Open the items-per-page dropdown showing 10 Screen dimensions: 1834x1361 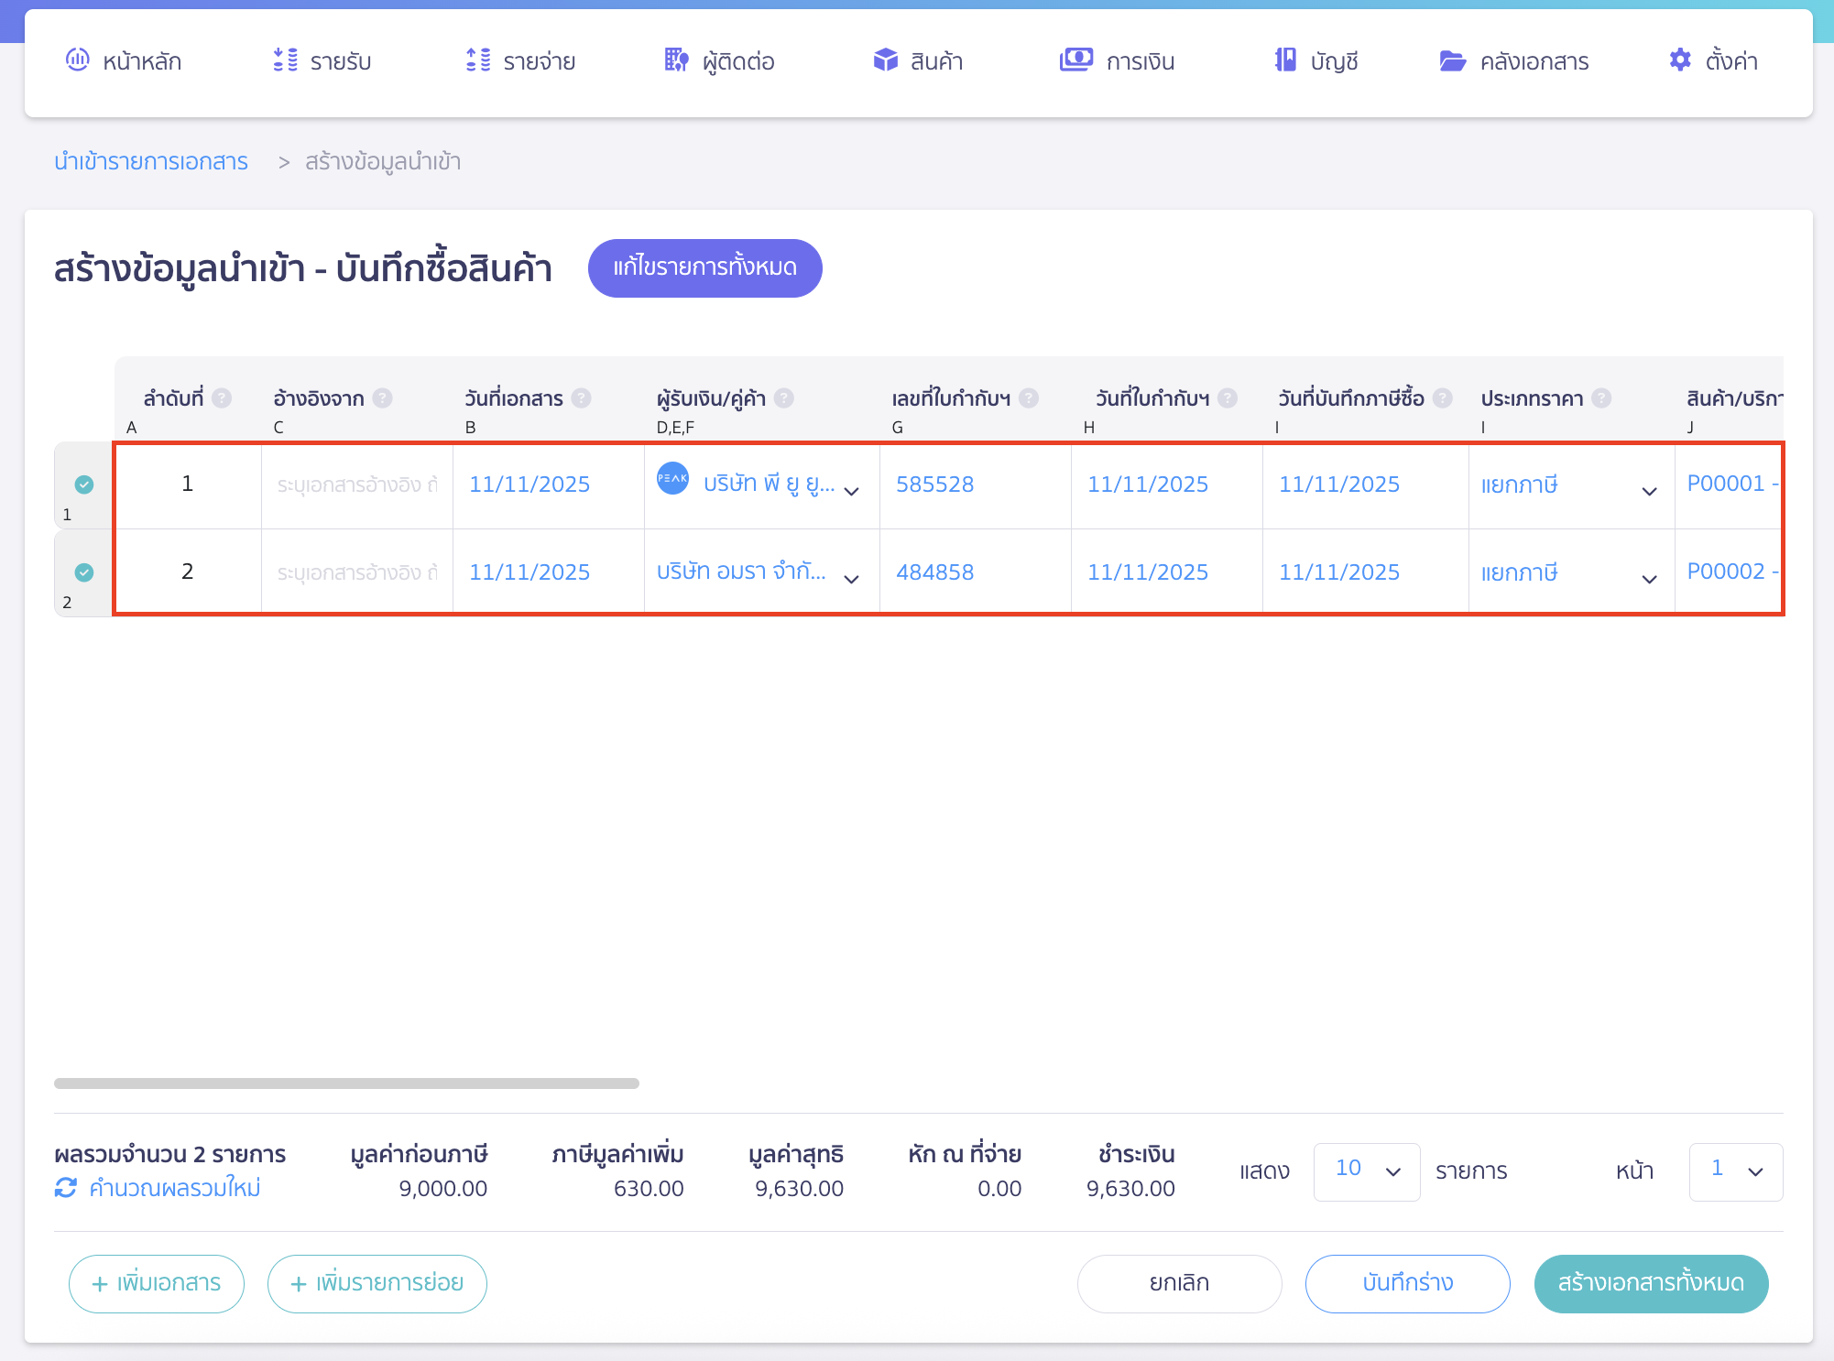coord(1366,1170)
